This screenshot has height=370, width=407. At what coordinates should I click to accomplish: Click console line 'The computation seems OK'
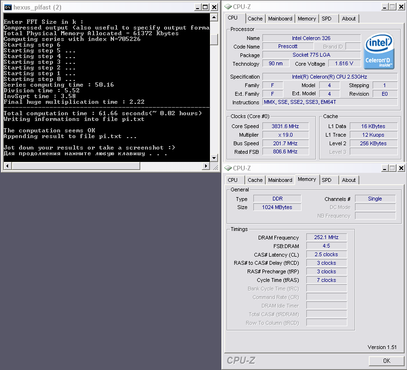click(49, 130)
